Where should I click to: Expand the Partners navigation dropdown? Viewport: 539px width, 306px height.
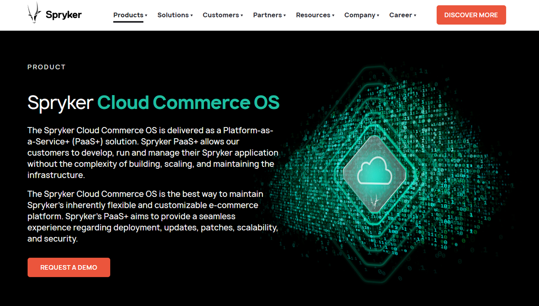point(269,15)
